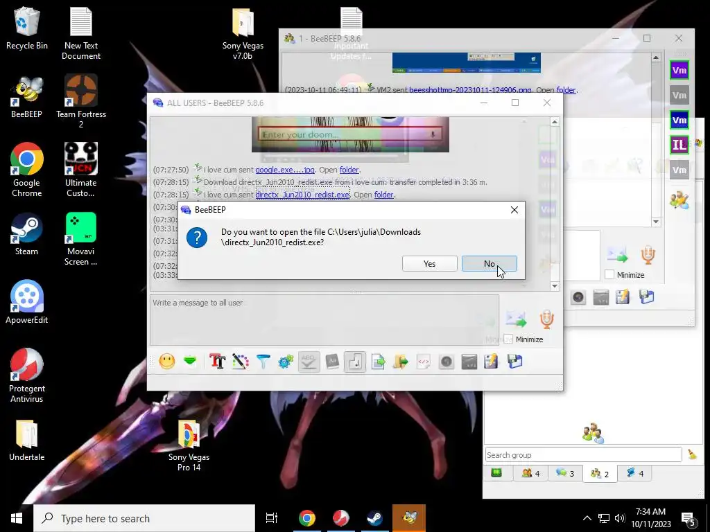
Task: Tick the Minimize checkbox in the '1 - BeeBEEP' window
Action: pyautogui.click(x=609, y=274)
